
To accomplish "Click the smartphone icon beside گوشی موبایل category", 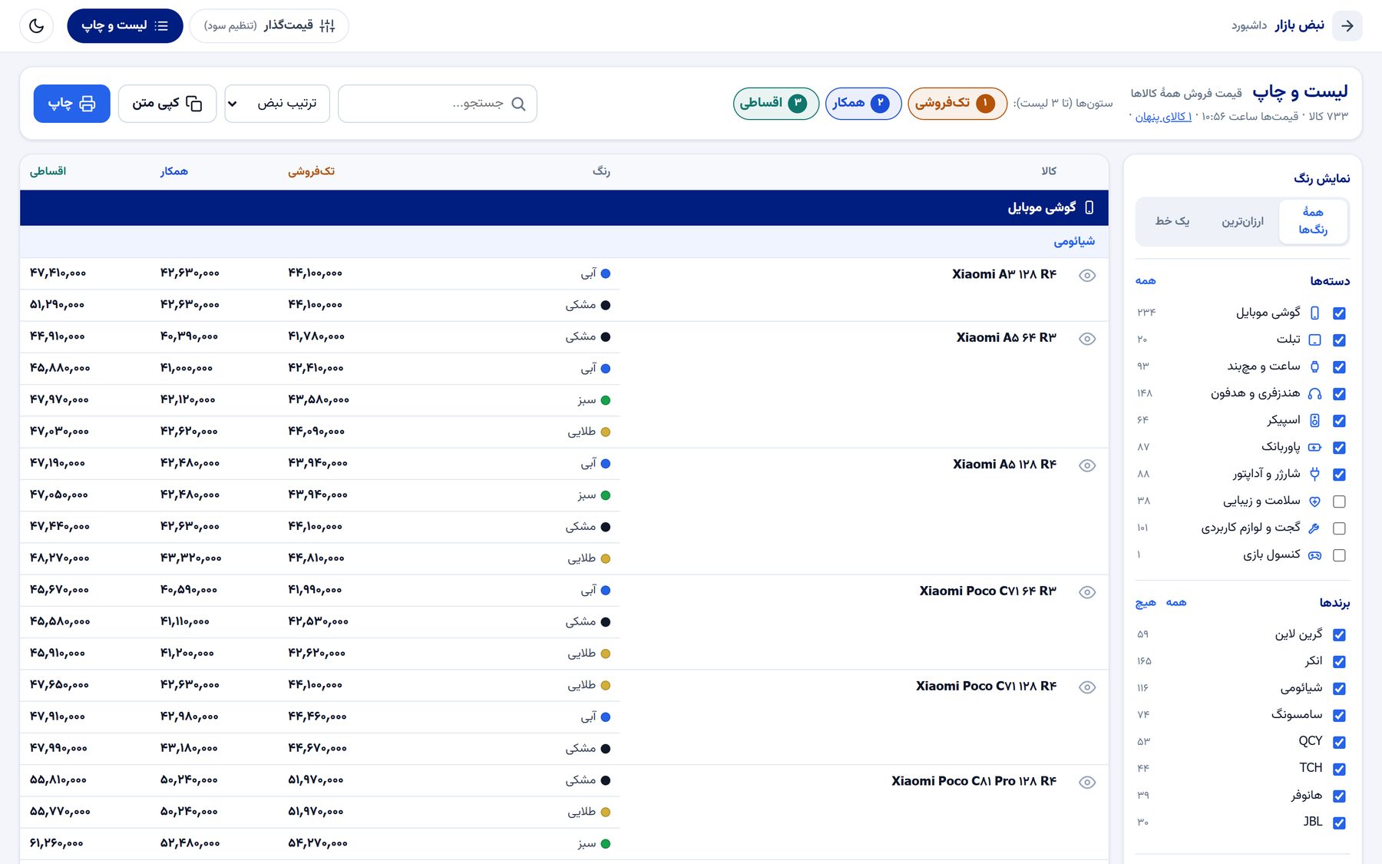I will [x=1314, y=313].
